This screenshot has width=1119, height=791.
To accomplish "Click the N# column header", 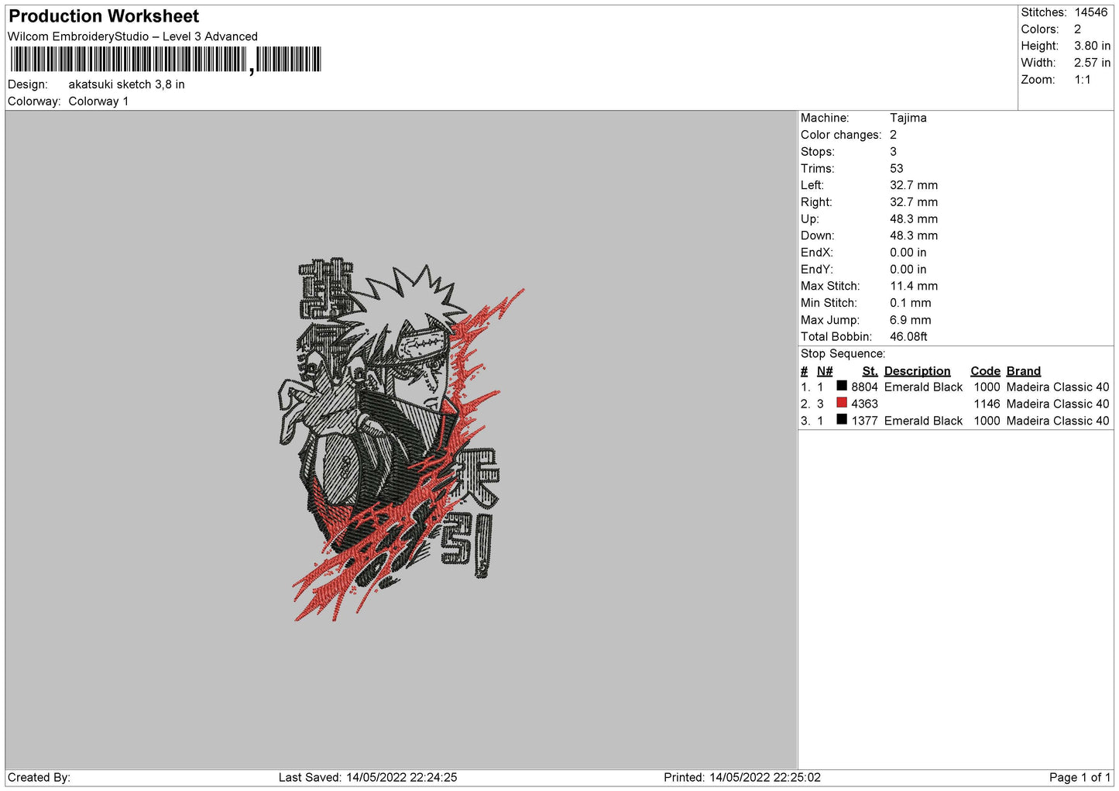I will [x=825, y=371].
